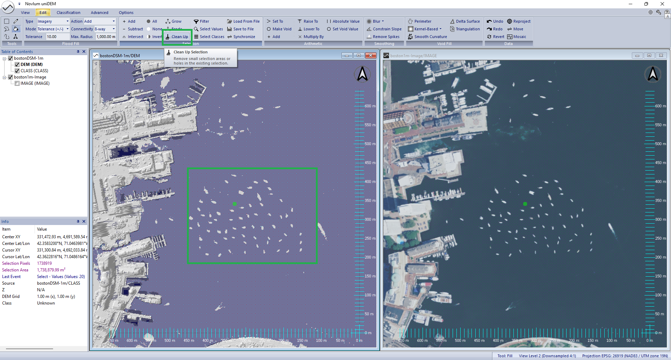Viewport: 671px width, 360px height.
Task: Open the View ribbon tab
Action: pos(25,13)
